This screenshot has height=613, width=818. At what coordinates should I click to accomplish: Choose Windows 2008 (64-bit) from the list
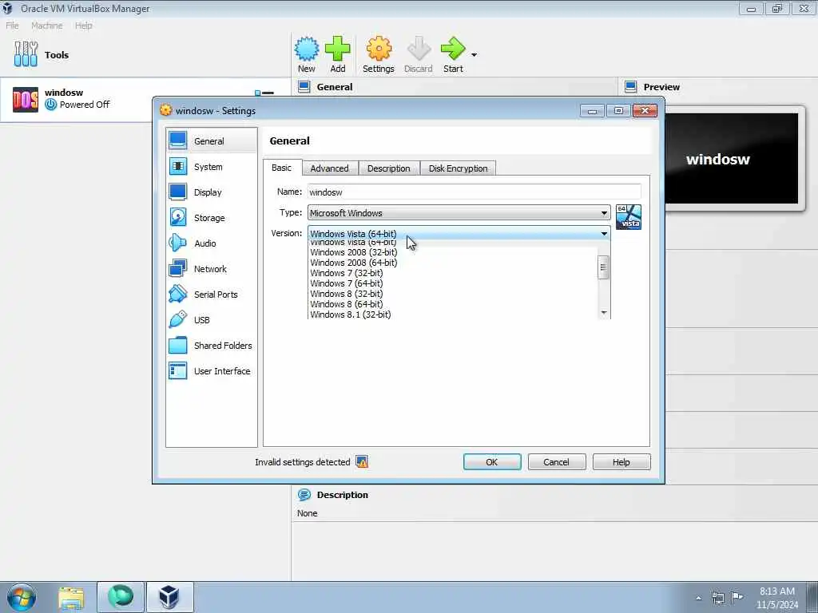click(x=453, y=263)
